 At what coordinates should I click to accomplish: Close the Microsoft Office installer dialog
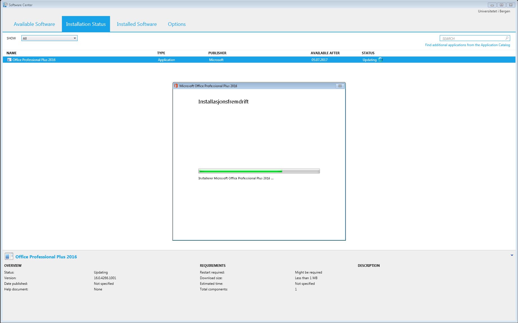[x=340, y=86]
